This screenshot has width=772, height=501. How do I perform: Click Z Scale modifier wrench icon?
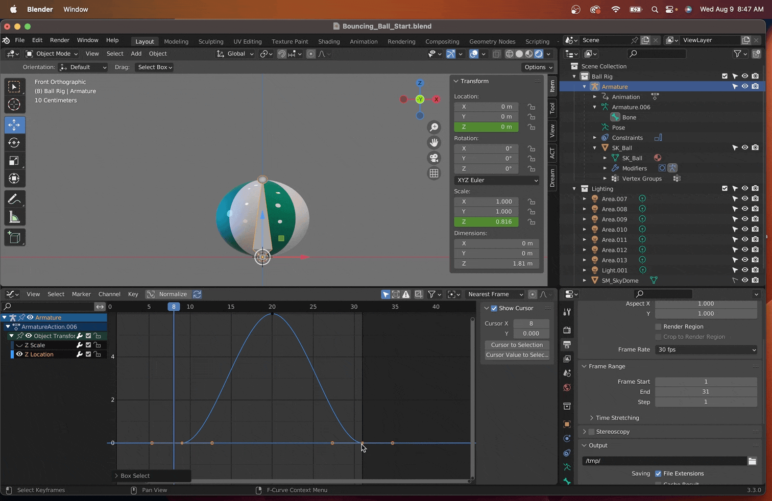79,345
